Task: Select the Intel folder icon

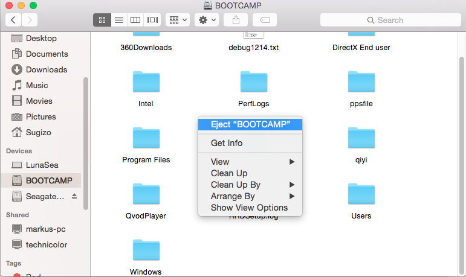Action: click(x=146, y=81)
